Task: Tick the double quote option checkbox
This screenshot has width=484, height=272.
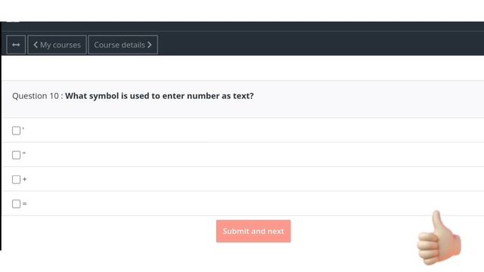Action: (x=17, y=155)
